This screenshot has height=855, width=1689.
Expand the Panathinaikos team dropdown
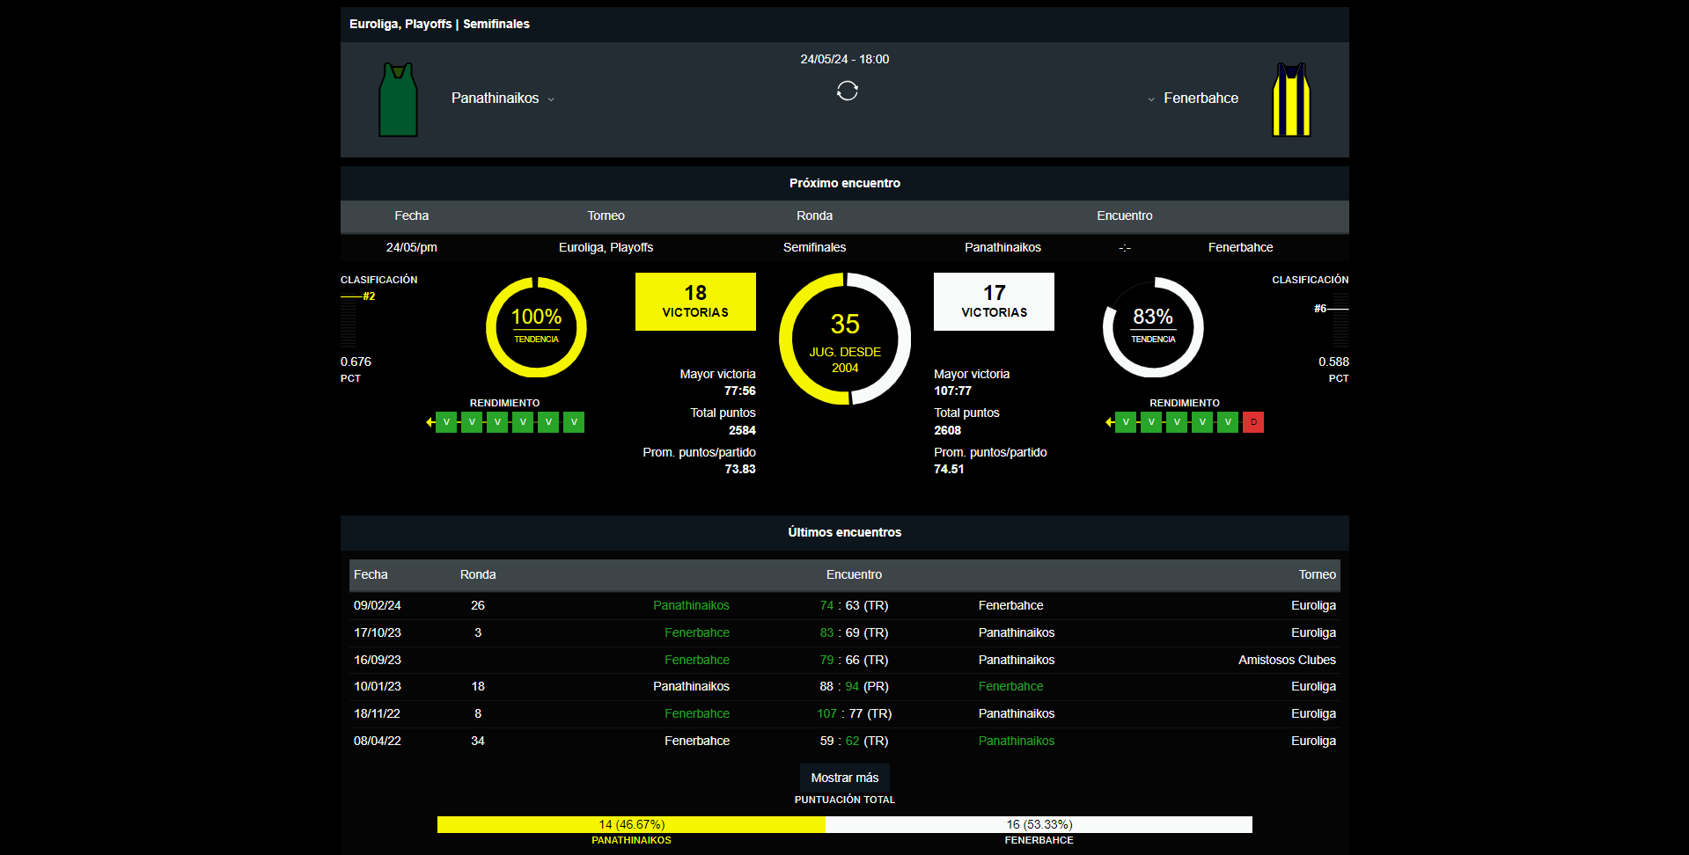[x=551, y=99]
